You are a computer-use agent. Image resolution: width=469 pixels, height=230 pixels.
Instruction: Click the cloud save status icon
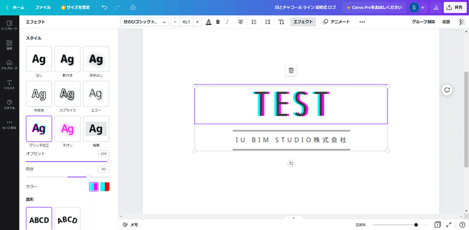coord(134,7)
